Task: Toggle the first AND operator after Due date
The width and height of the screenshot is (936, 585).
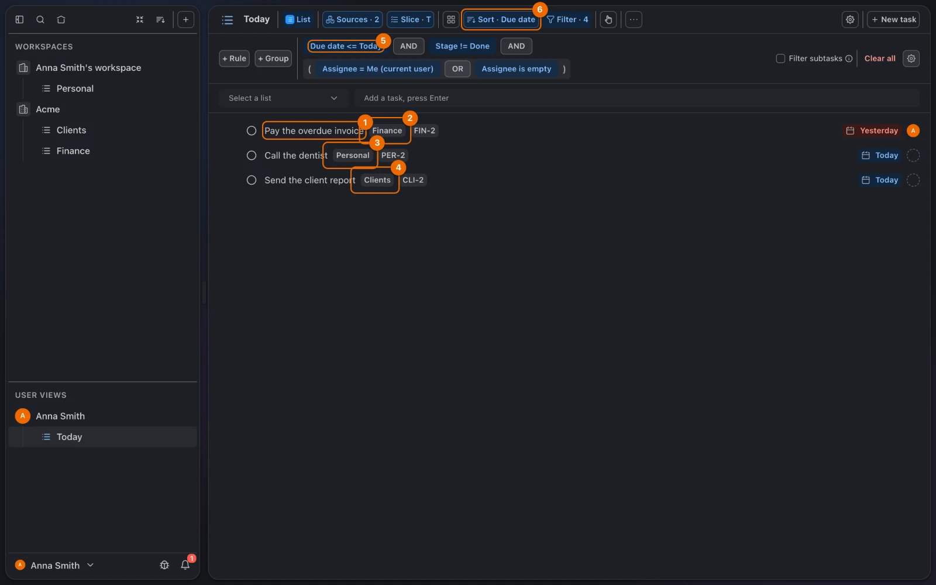Action: (x=408, y=46)
